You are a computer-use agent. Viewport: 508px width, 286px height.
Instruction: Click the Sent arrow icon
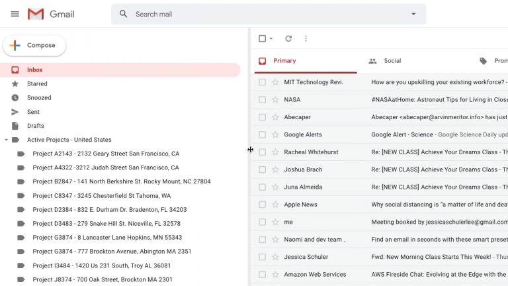(x=15, y=112)
